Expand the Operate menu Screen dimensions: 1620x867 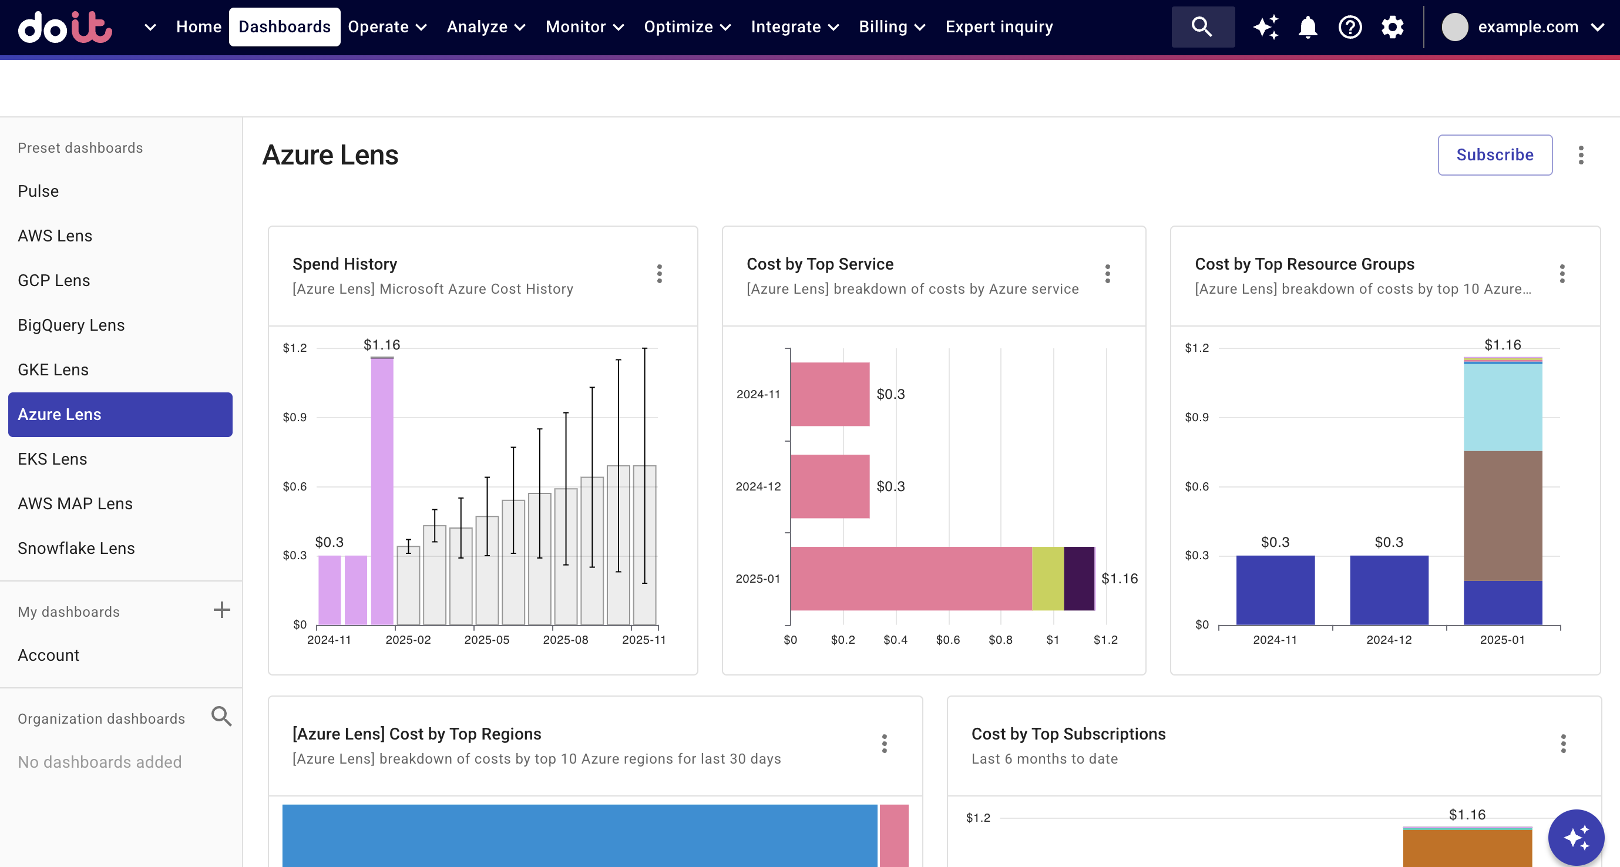(x=388, y=27)
